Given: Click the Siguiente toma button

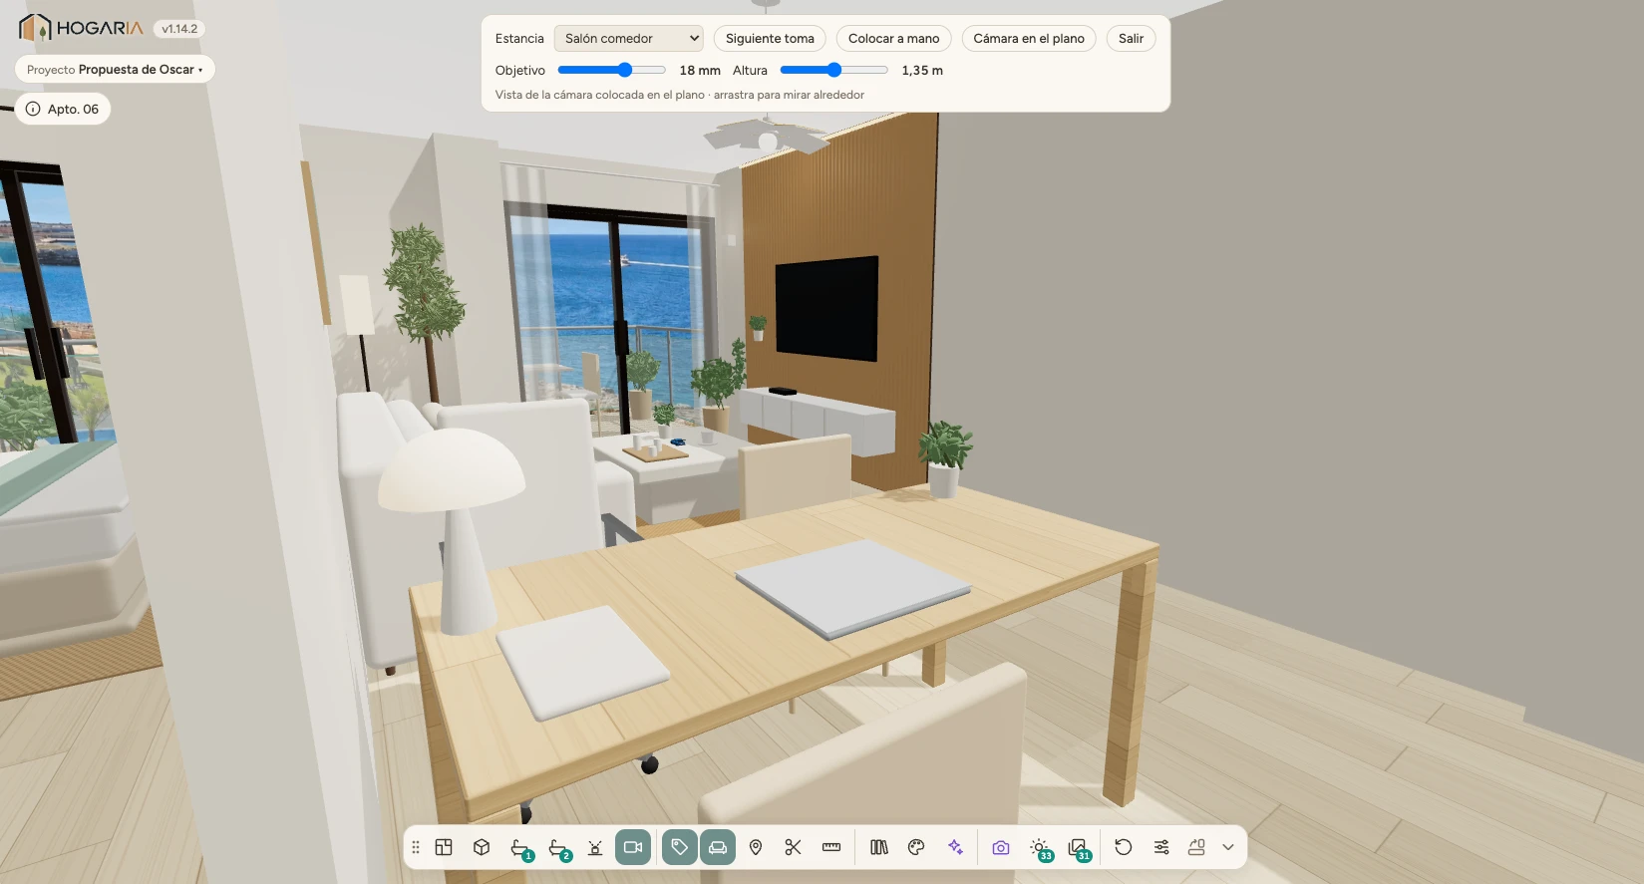Looking at the screenshot, I should [770, 39].
